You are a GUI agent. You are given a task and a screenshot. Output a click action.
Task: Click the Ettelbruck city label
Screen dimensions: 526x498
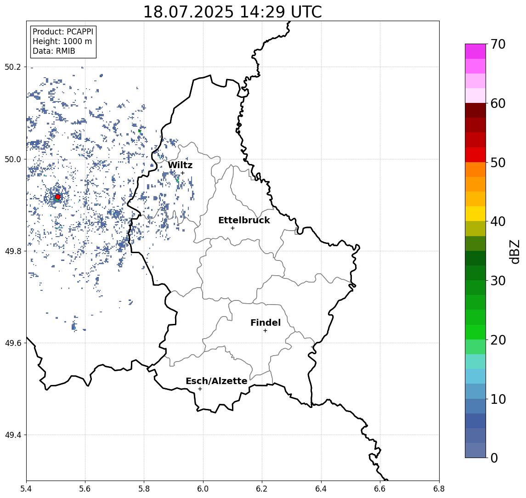[x=244, y=220]
